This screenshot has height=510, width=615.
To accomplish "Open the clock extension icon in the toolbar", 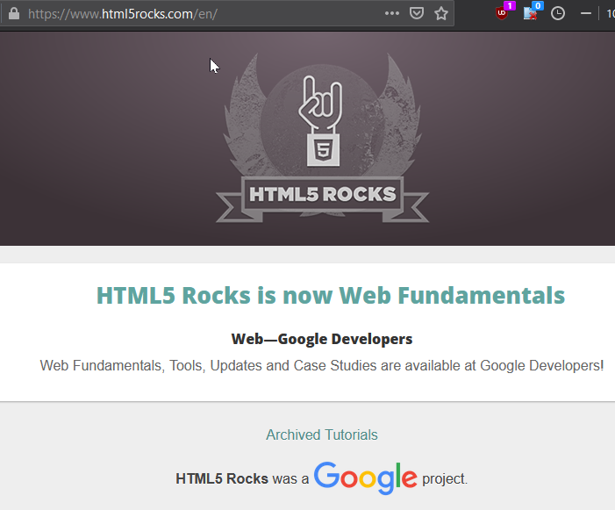I will pyautogui.click(x=558, y=14).
